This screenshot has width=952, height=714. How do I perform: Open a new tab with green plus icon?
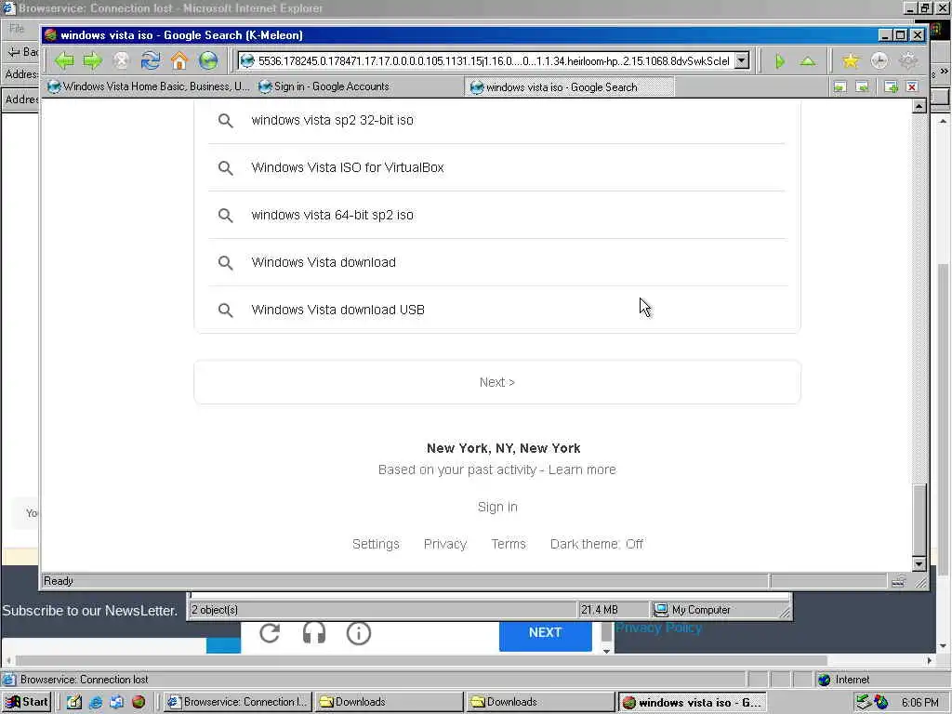coord(891,86)
